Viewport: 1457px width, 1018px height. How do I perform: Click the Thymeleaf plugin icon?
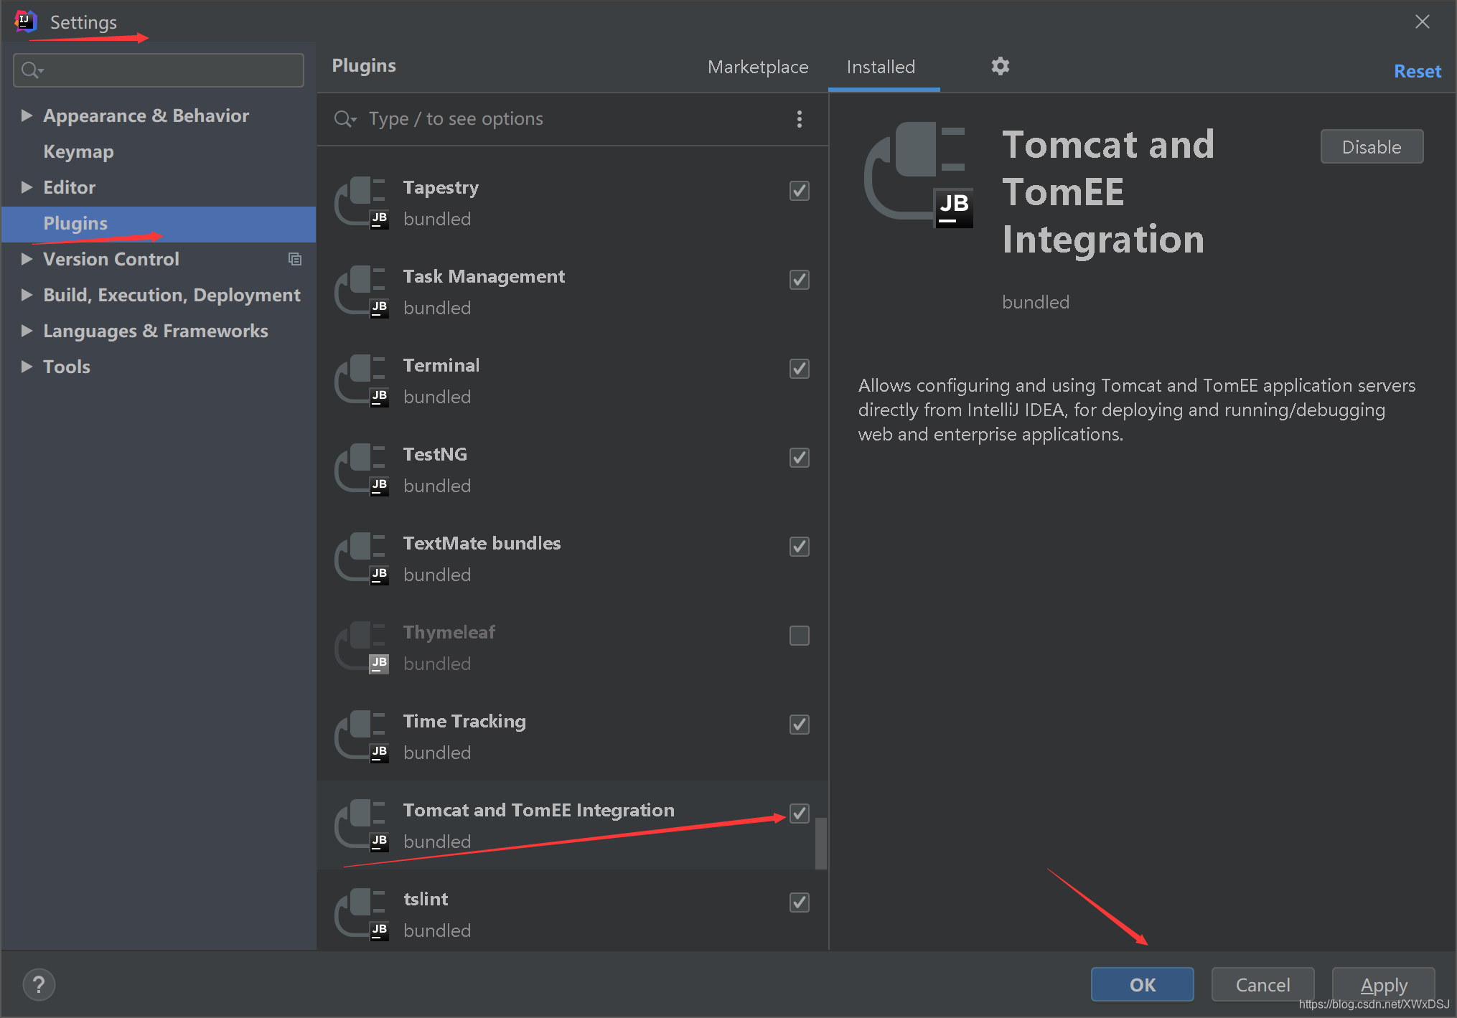pyautogui.click(x=362, y=647)
